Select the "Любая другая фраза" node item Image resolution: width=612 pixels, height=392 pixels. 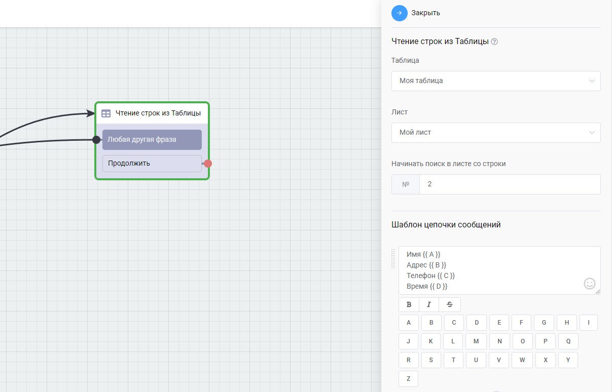click(x=152, y=139)
